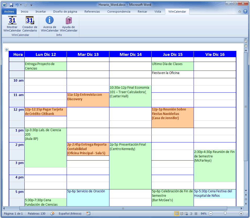This screenshot has width=250, height=218.
Task: Switch to Full Screen Reading view
Action: 182,214
